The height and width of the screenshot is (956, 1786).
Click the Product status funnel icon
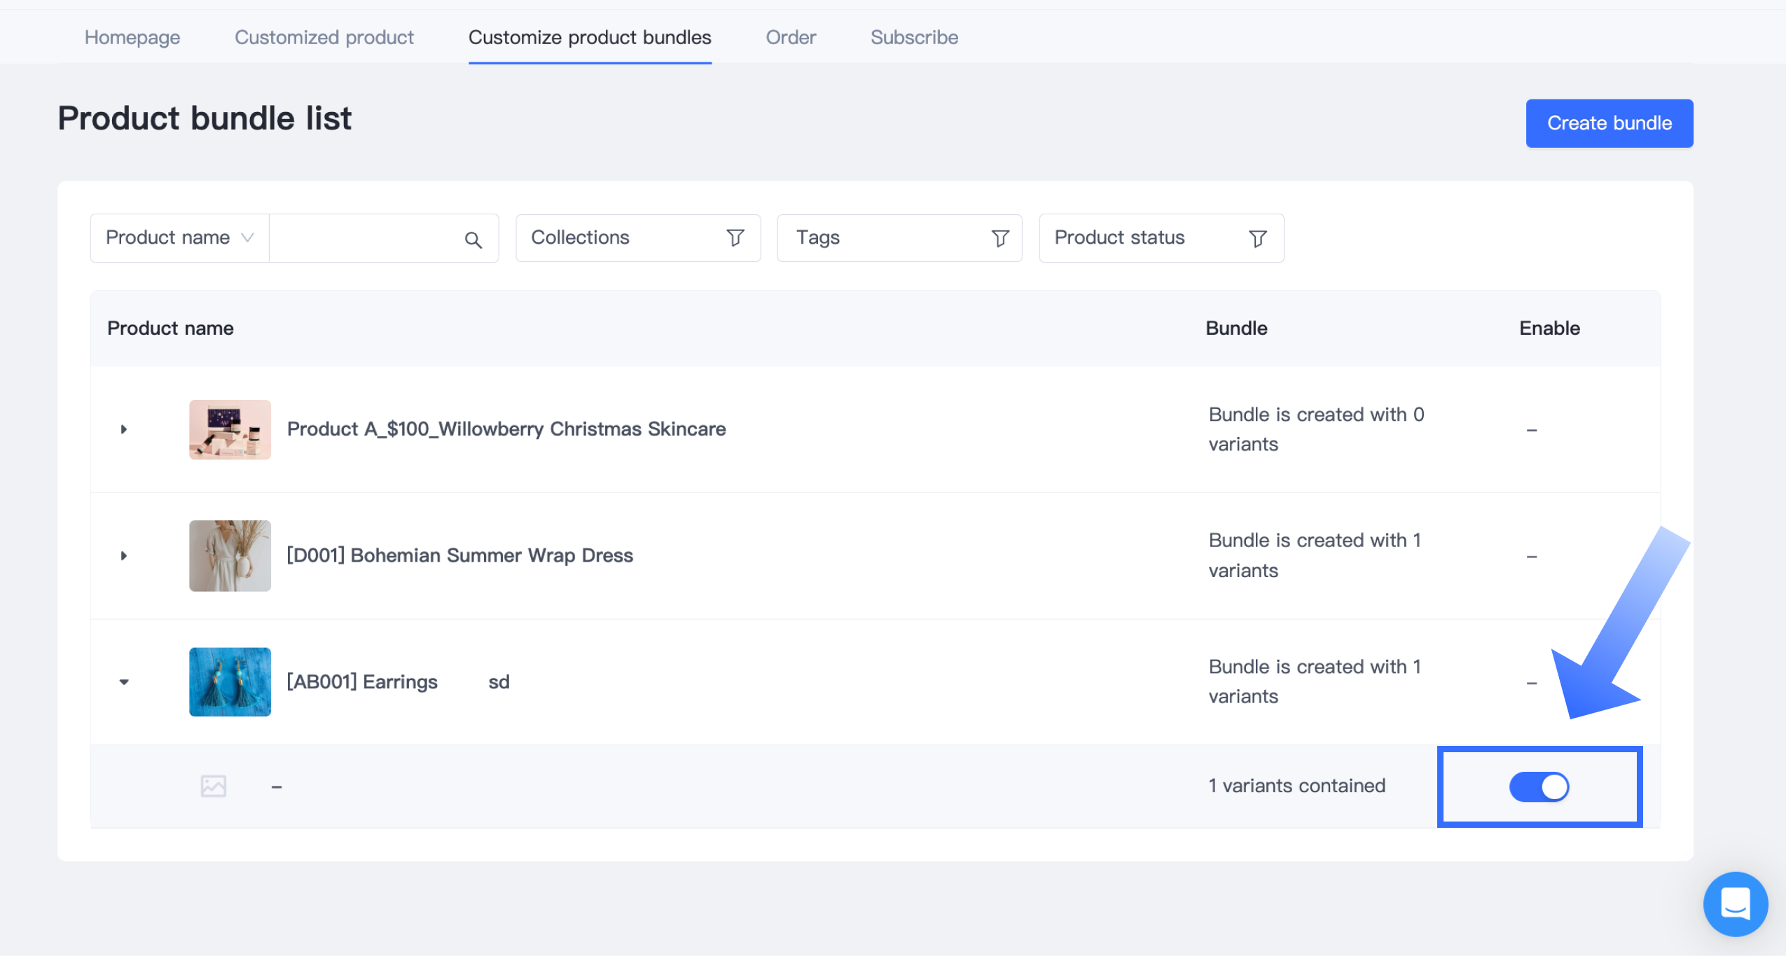1258,238
